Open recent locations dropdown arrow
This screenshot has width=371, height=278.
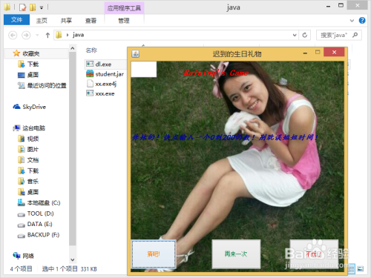37,35
